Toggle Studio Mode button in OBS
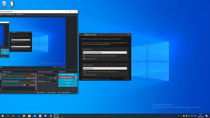Viewport: 210px width, 118px height. (x=68, y=80)
